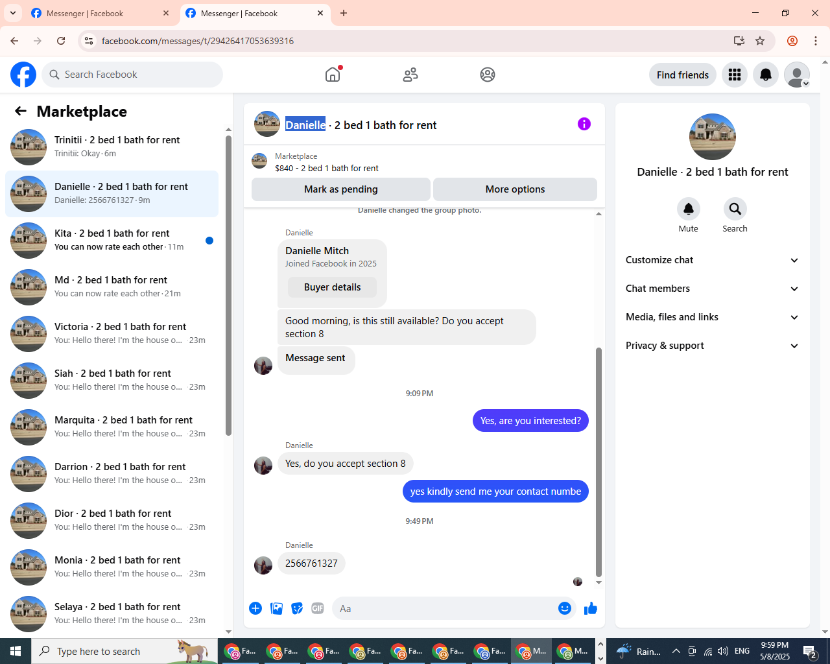Open Siah conversation
The height and width of the screenshot is (664, 830).
pos(112,381)
